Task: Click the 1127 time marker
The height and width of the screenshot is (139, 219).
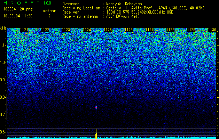Action: point(149,30)
